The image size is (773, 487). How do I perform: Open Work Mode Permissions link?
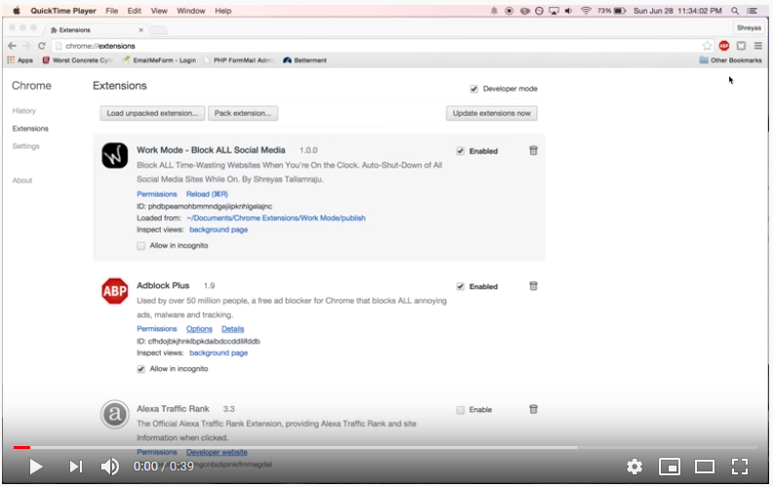click(157, 194)
